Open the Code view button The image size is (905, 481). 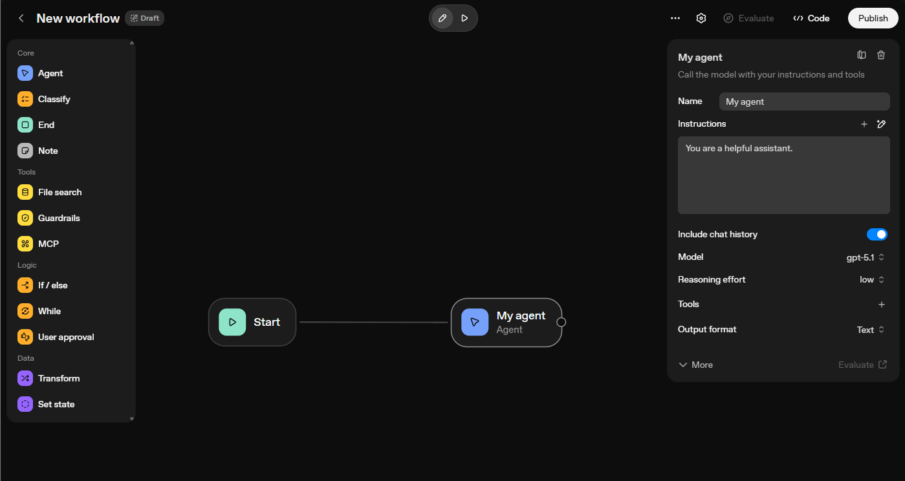point(811,18)
